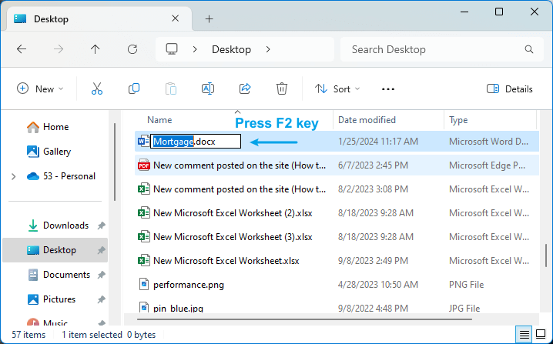Open the New dropdown menu

(40, 89)
